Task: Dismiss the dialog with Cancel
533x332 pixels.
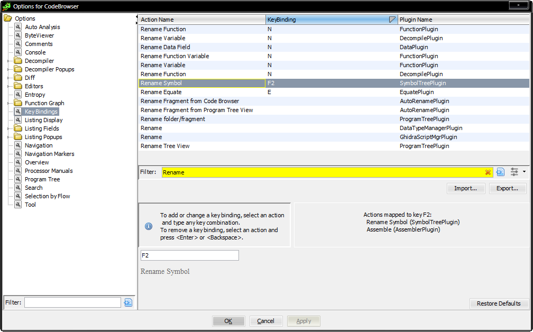Action: pos(266,321)
